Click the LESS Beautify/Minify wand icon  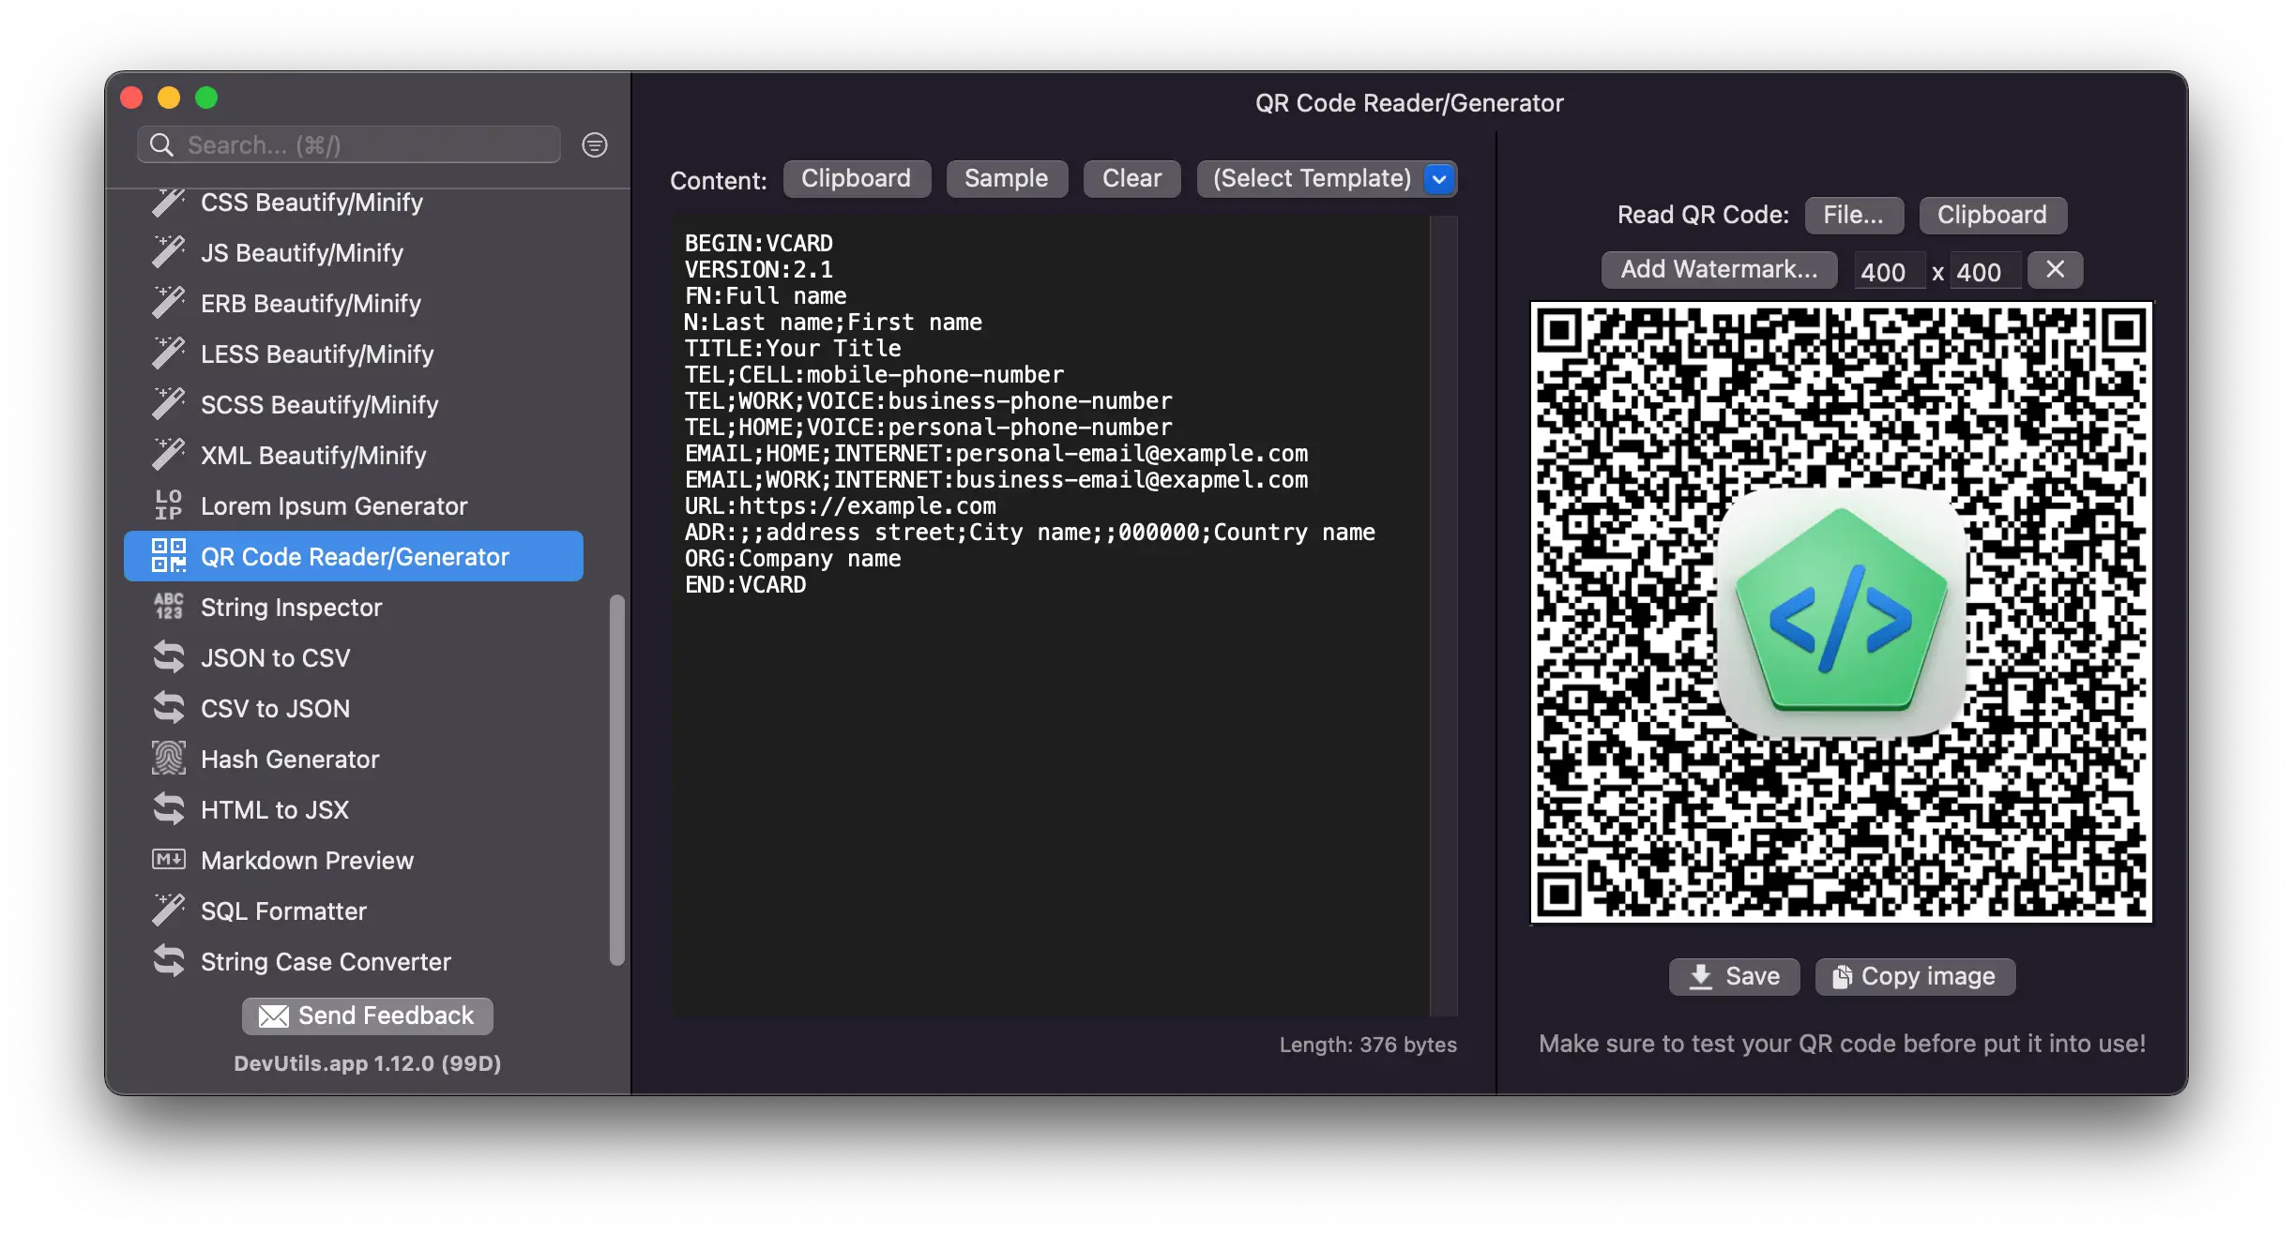pos(168,354)
